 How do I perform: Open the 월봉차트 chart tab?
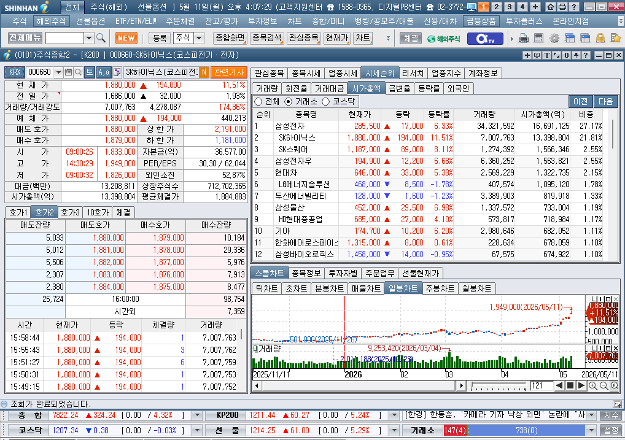(476, 288)
